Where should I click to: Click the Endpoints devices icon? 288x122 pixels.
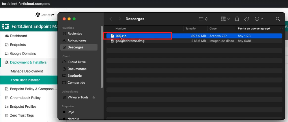coord(7,45)
